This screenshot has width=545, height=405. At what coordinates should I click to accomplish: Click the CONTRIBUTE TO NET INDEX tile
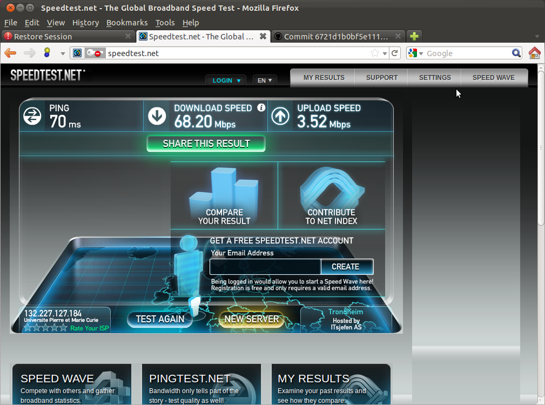click(332, 195)
